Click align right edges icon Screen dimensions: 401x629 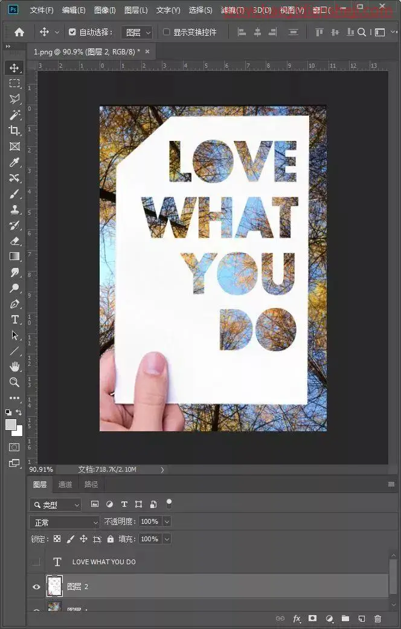pyautogui.click(x=273, y=33)
